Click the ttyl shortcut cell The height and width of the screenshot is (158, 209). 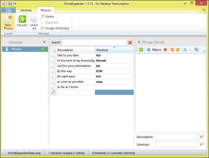pyautogui.click(x=114, y=55)
